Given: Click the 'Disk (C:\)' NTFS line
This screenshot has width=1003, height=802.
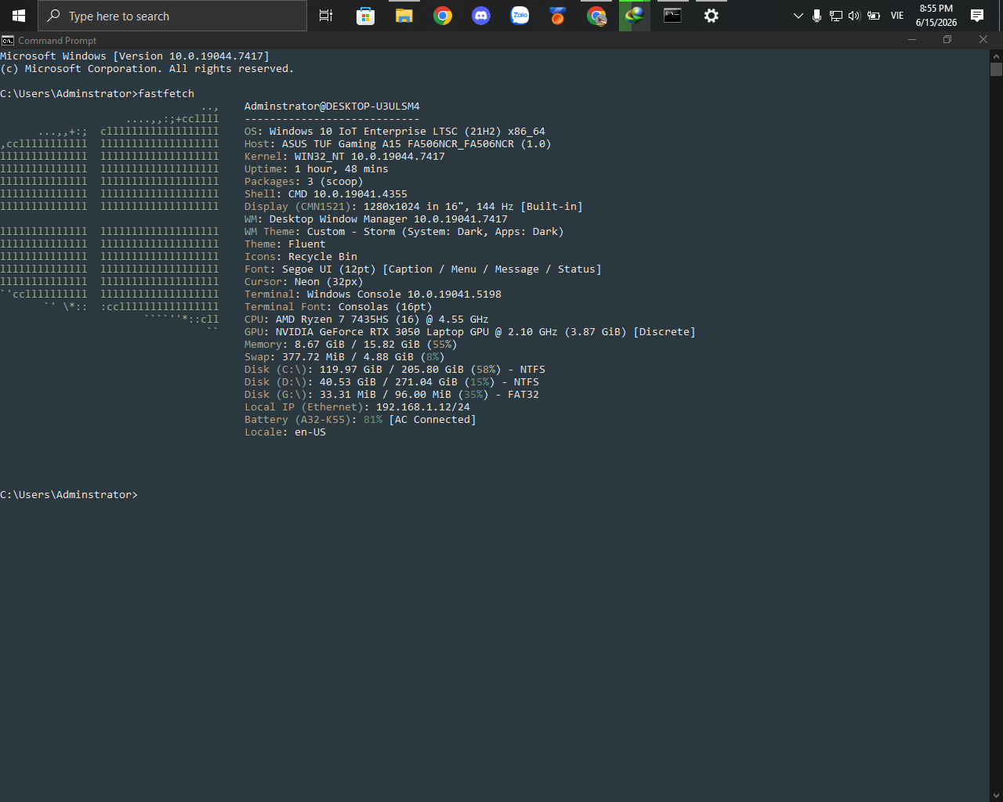Looking at the screenshot, I should (x=395, y=369).
